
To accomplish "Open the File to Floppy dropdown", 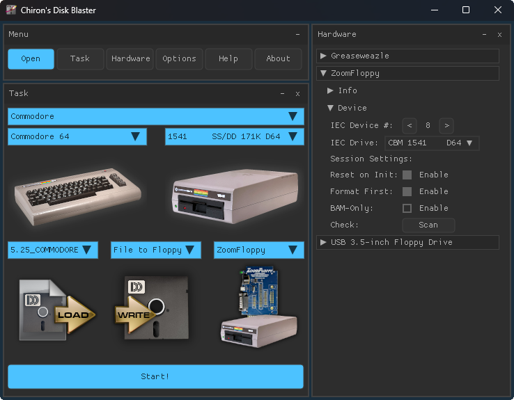I will coord(156,250).
